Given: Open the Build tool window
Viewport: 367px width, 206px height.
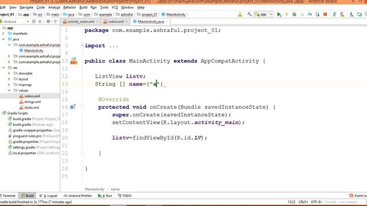Looking at the screenshot, I should coord(28,196).
